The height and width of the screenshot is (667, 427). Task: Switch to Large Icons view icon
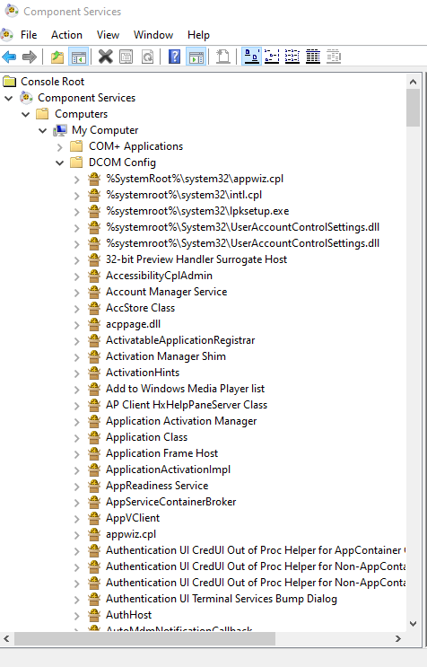[x=251, y=57]
